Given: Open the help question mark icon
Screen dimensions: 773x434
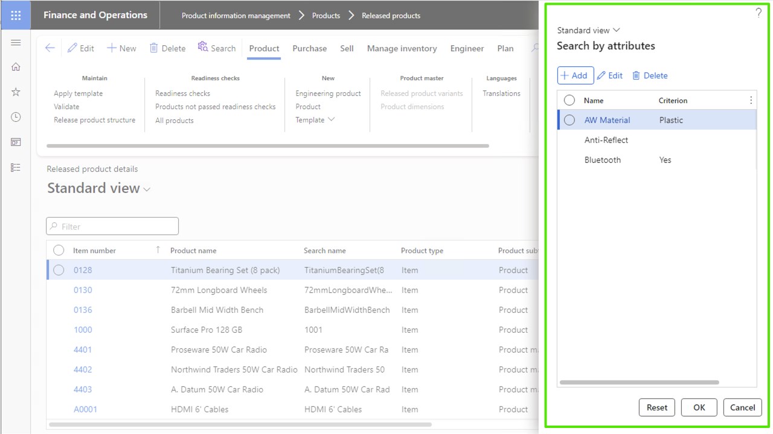Looking at the screenshot, I should (759, 13).
